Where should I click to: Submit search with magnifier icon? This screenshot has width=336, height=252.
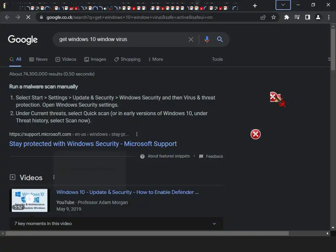(x=220, y=39)
